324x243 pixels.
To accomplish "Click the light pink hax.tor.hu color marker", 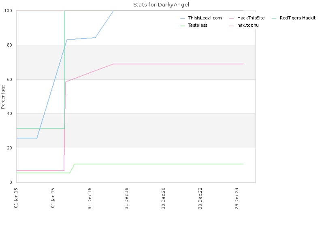I will click(231, 26).
